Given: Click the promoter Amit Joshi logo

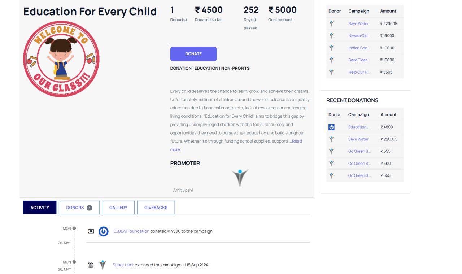Looking at the screenshot, I should [240, 178].
